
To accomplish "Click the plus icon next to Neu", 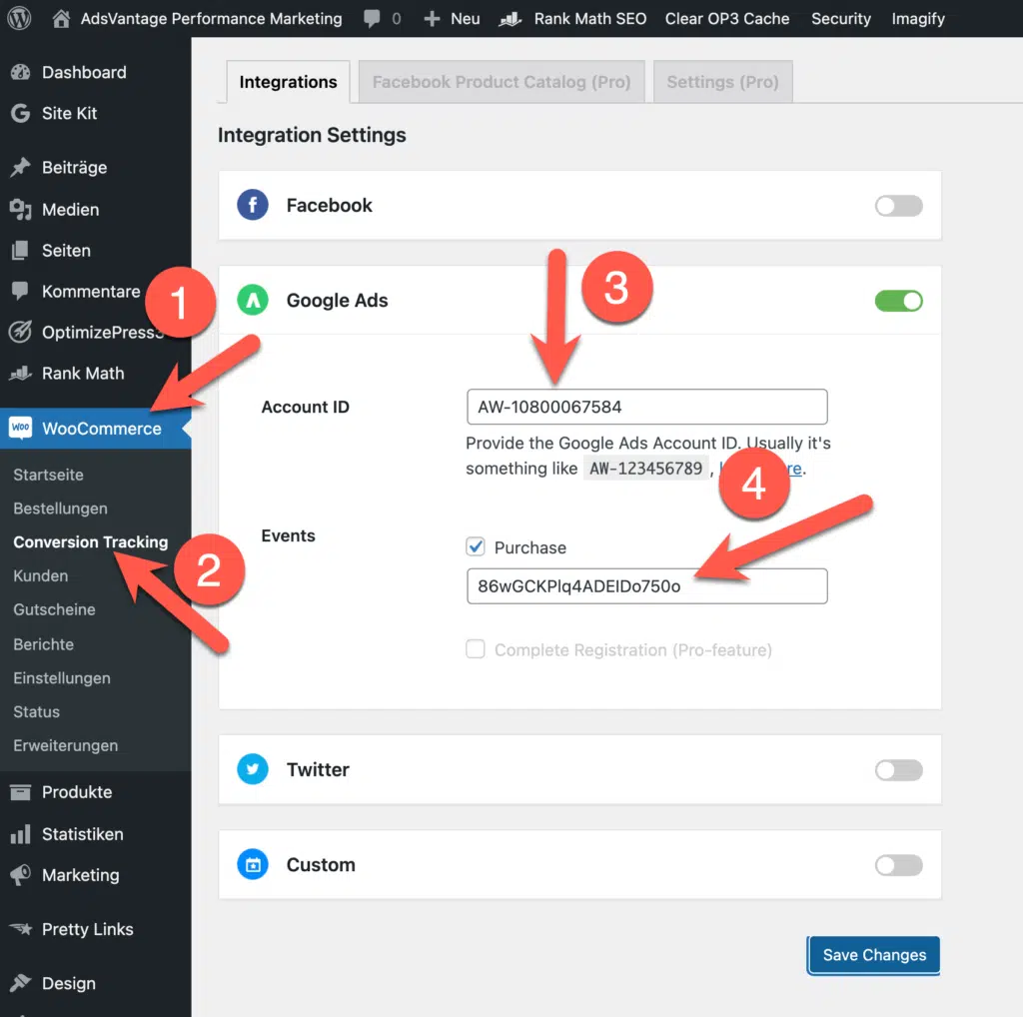I will point(432,19).
